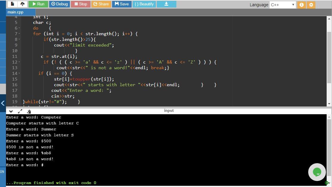332x187 pixels.
Task: Share the code
Action: coord(101,4)
